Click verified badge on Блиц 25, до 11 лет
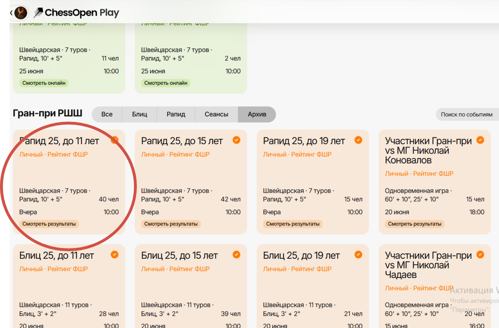This screenshot has width=499, height=328. pos(114,255)
